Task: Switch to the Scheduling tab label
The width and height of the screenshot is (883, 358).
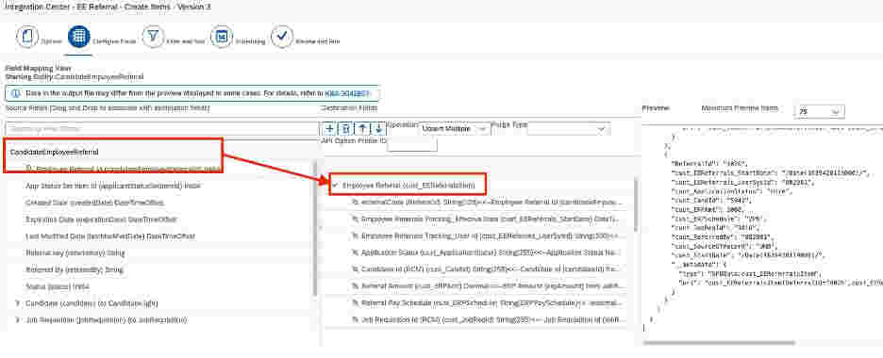Action: [x=250, y=41]
